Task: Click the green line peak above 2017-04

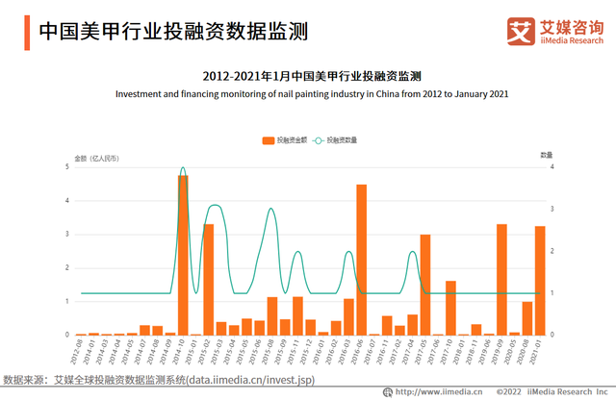Action: point(412,252)
